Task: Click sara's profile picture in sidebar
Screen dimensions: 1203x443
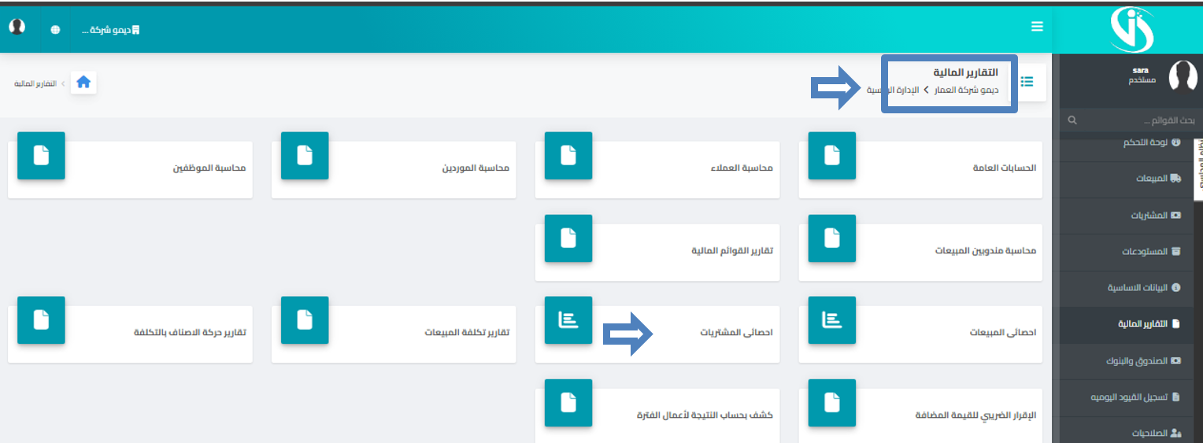Action: 1183,76
